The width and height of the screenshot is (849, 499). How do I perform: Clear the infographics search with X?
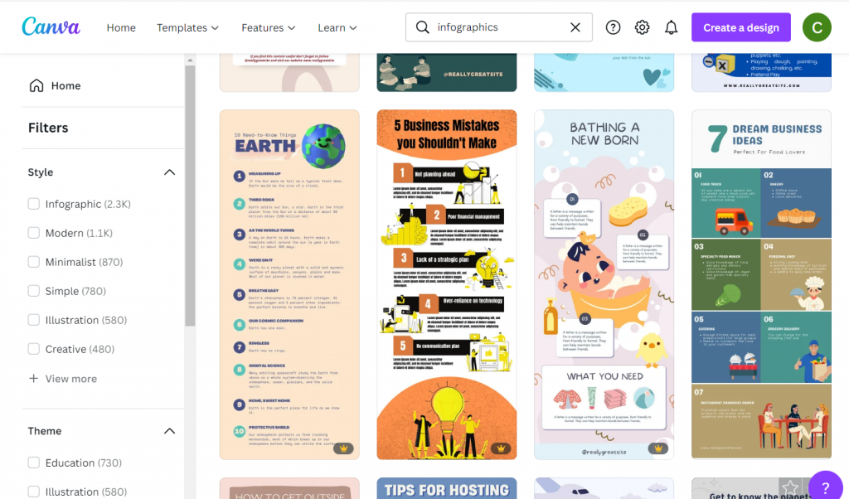point(575,27)
